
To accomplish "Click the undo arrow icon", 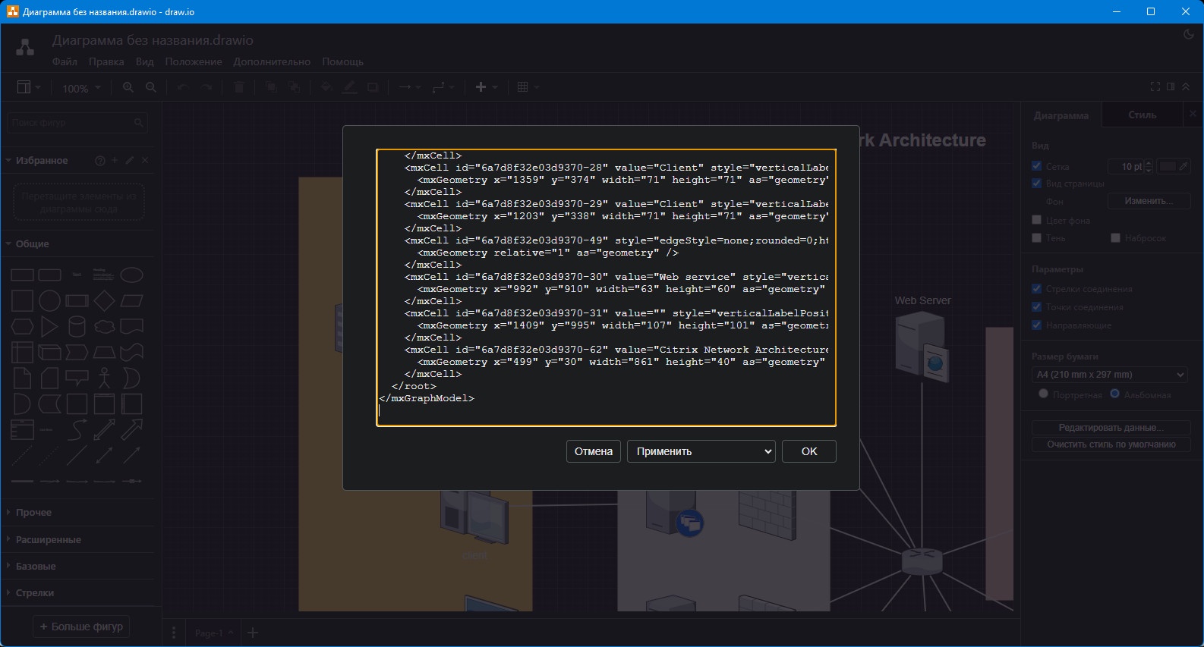I will (x=182, y=87).
